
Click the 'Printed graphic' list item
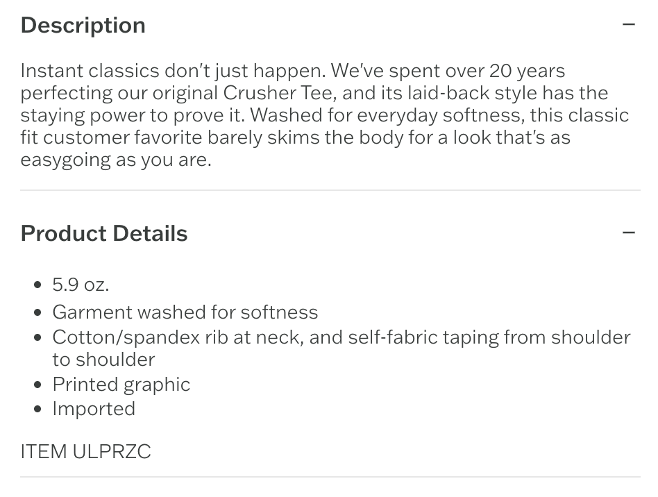coord(121,385)
